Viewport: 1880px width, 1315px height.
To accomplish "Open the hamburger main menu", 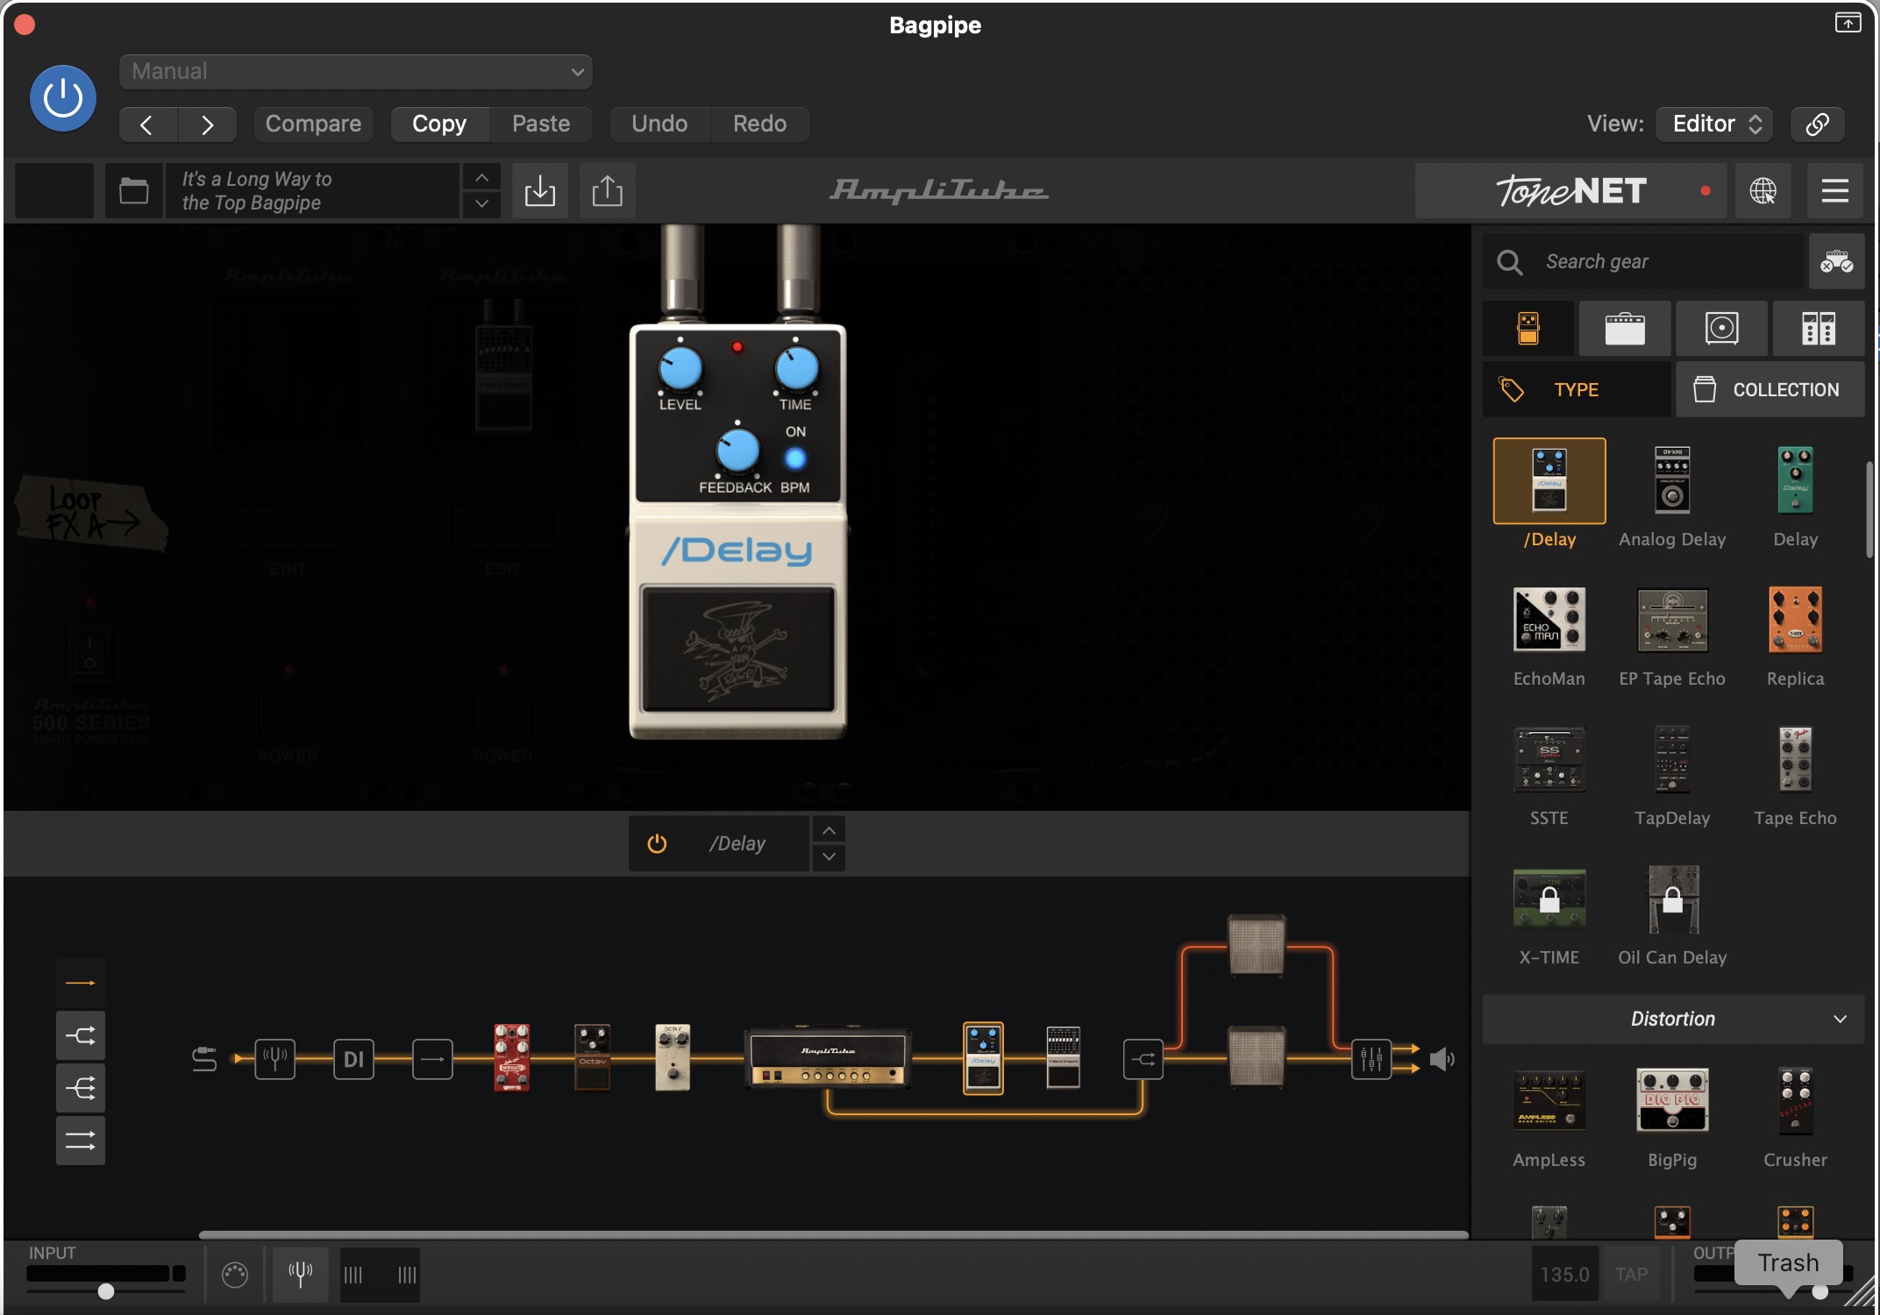I will 1834,190.
